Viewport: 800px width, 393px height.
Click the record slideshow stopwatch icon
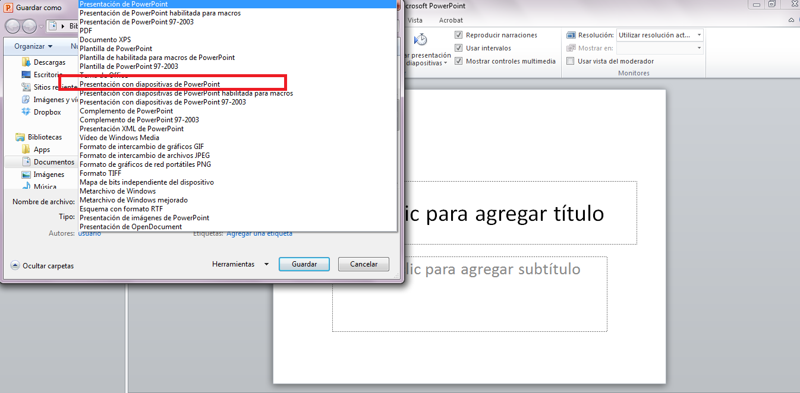421,40
